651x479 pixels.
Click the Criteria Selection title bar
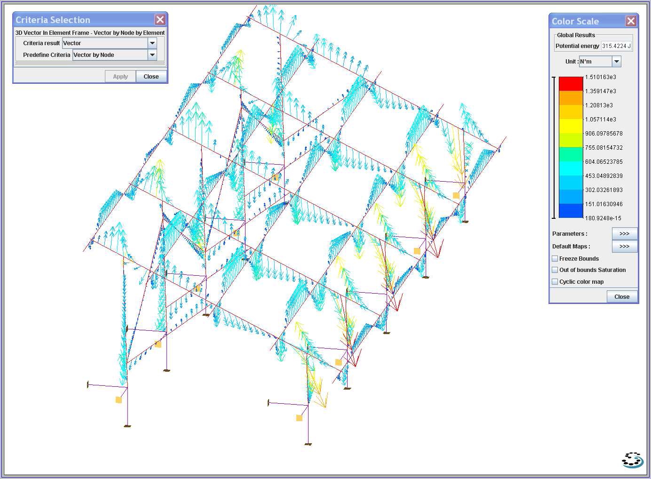80,20
